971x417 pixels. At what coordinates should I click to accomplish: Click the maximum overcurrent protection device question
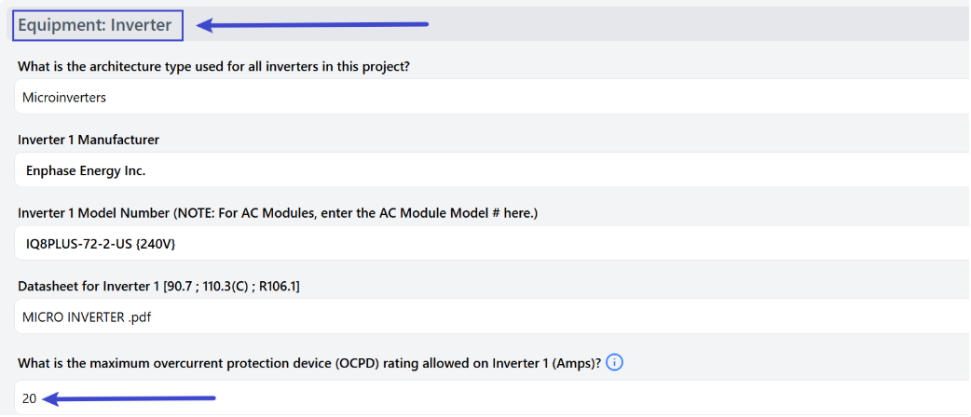(x=309, y=364)
